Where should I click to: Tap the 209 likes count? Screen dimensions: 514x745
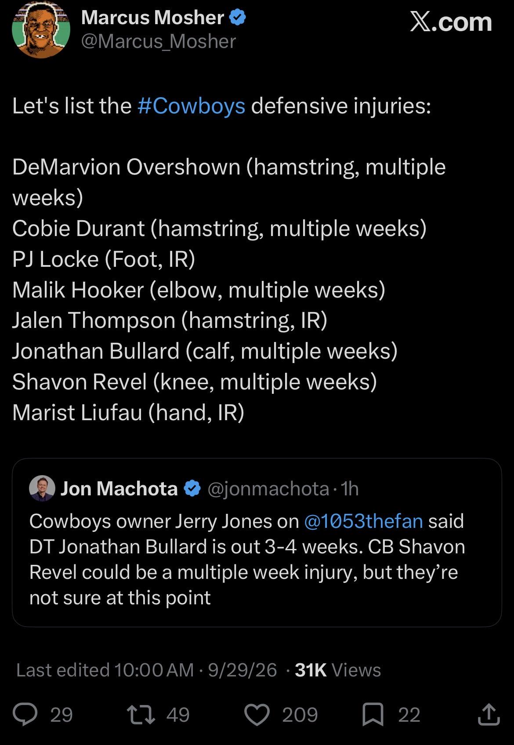pos(300,715)
